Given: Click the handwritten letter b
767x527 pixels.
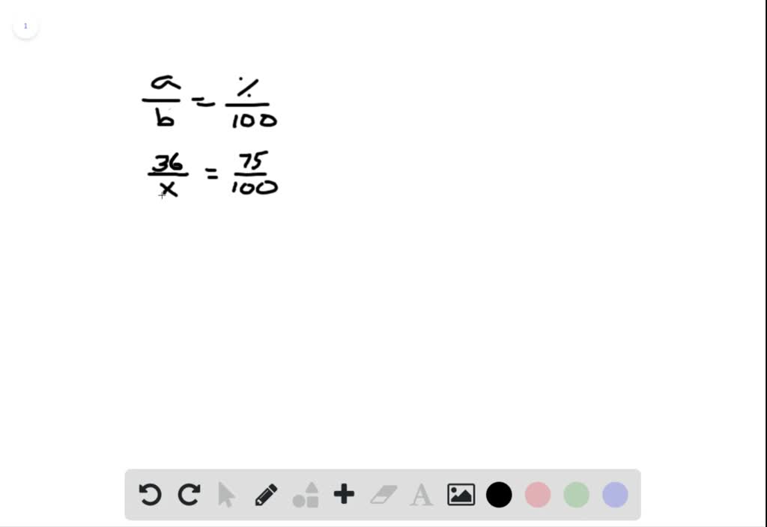Looking at the screenshot, I should 164,118.
